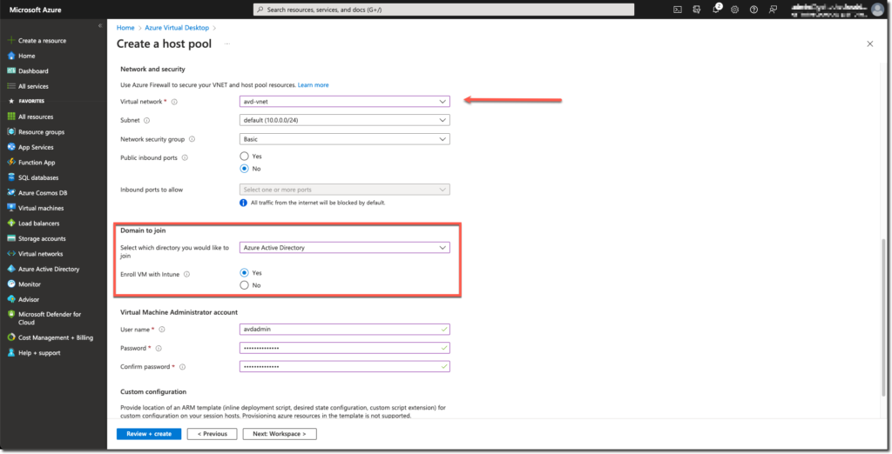This screenshot has height=454, width=892.
Task: Show info tooltip for Network security group
Action: pos(192,139)
